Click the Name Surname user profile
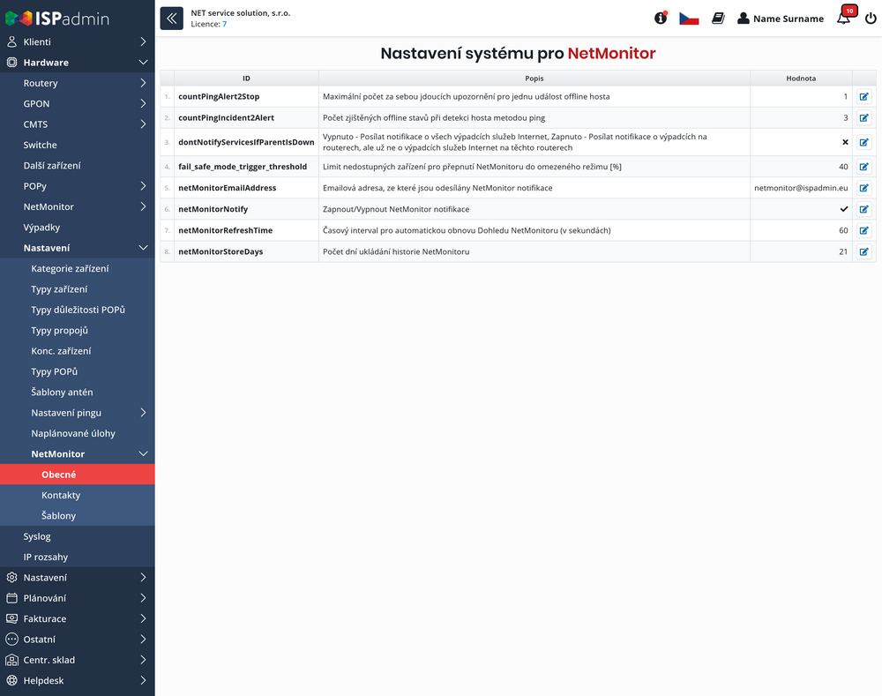Screen dimensions: 882x696 coord(780,19)
